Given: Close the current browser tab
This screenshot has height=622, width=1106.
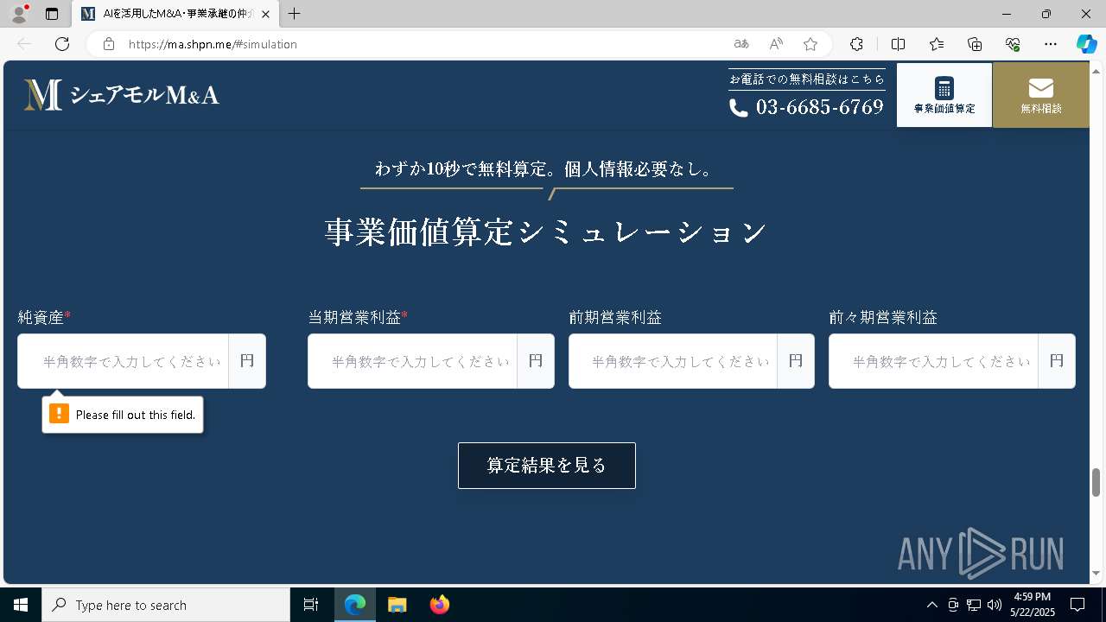Looking at the screenshot, I should [265, 15].
